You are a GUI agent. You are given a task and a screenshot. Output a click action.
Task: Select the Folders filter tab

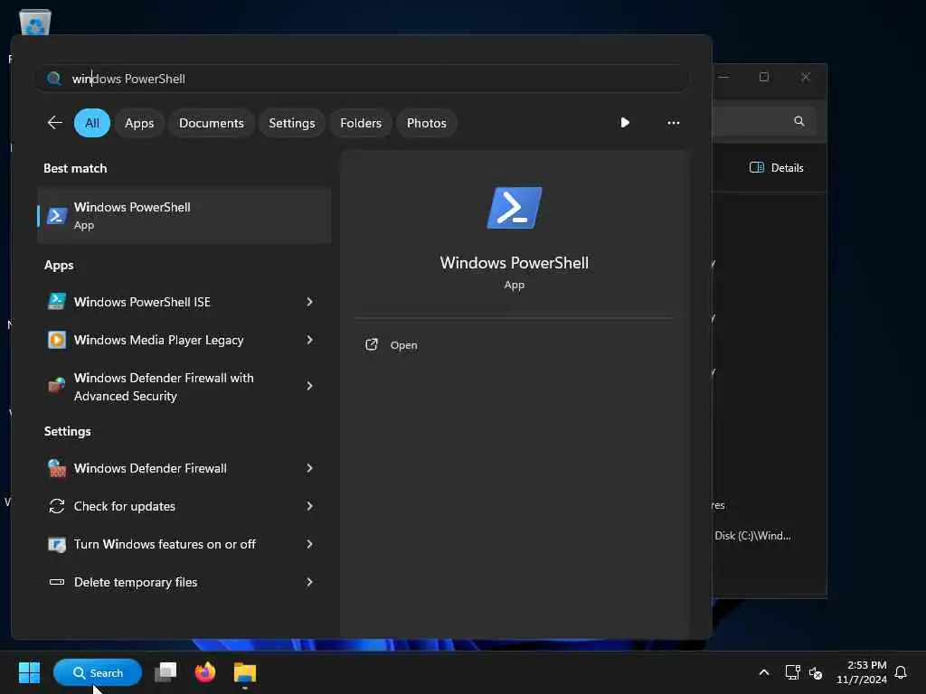361,123
